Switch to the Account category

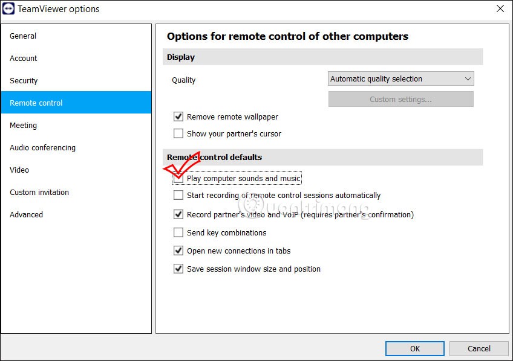click(x=24, y=59)
